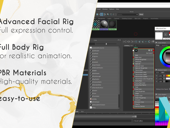Select aiFog in the Create list

tap(104, 108)
